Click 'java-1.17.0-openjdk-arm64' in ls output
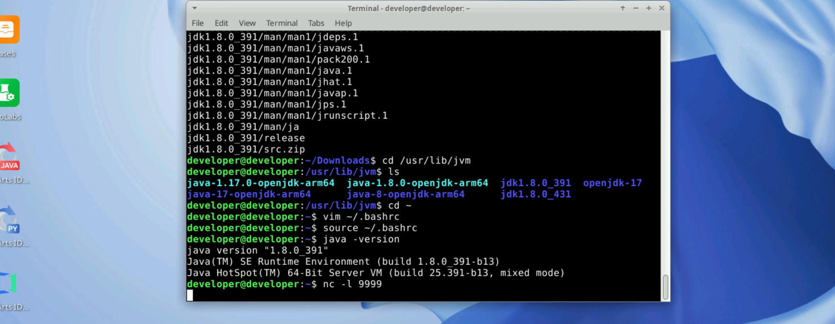Image resolution: width=835 pixels, height=324 pixels. (261, 183)
